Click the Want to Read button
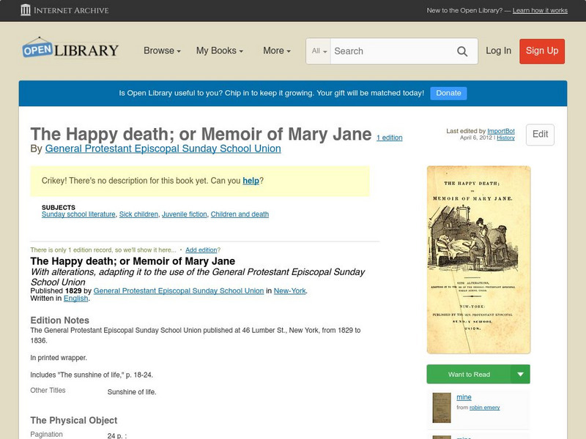The height and width of the screenshot is (439, 586). [469, 374]
